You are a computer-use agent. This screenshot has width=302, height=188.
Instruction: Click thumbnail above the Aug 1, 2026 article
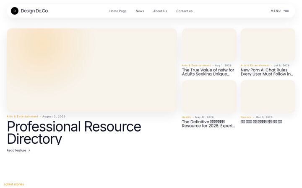tap(209, 45)
